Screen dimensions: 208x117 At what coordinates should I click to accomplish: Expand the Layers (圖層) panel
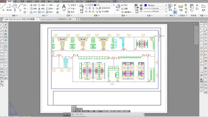97,16
